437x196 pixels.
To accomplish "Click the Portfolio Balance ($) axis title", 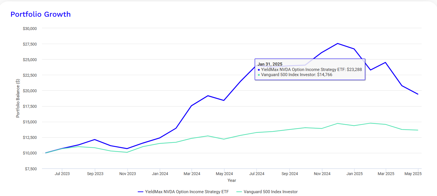I will (x=18, y=97).
